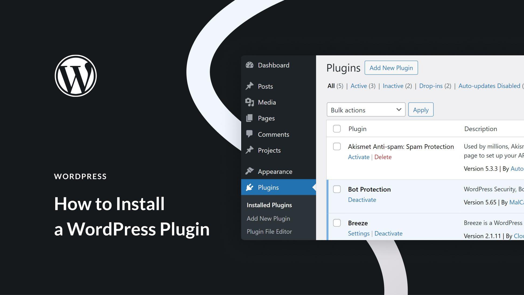Click Activate link for Akismet Anti-spam

[358, 156]
